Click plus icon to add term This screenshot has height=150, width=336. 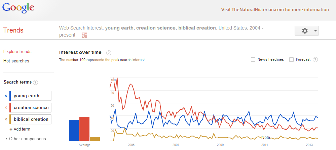click(x=11, y=129)
